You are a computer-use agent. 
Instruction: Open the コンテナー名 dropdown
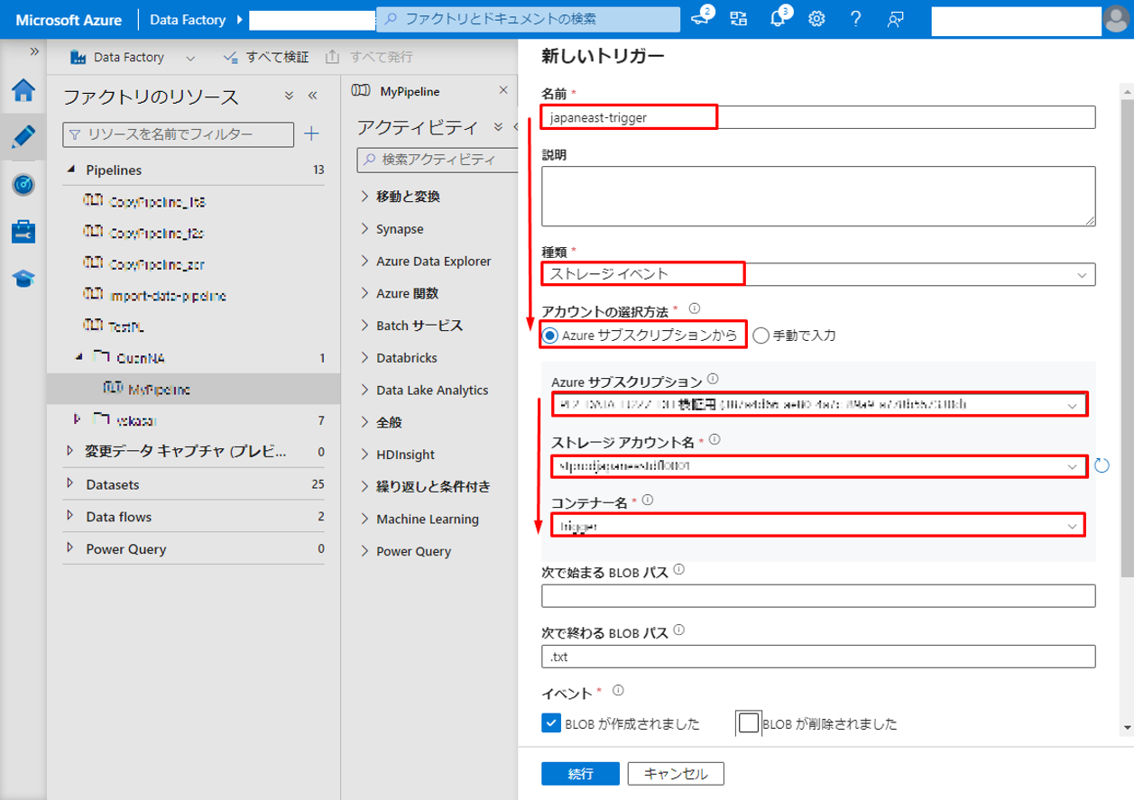[x=817, y=525]
